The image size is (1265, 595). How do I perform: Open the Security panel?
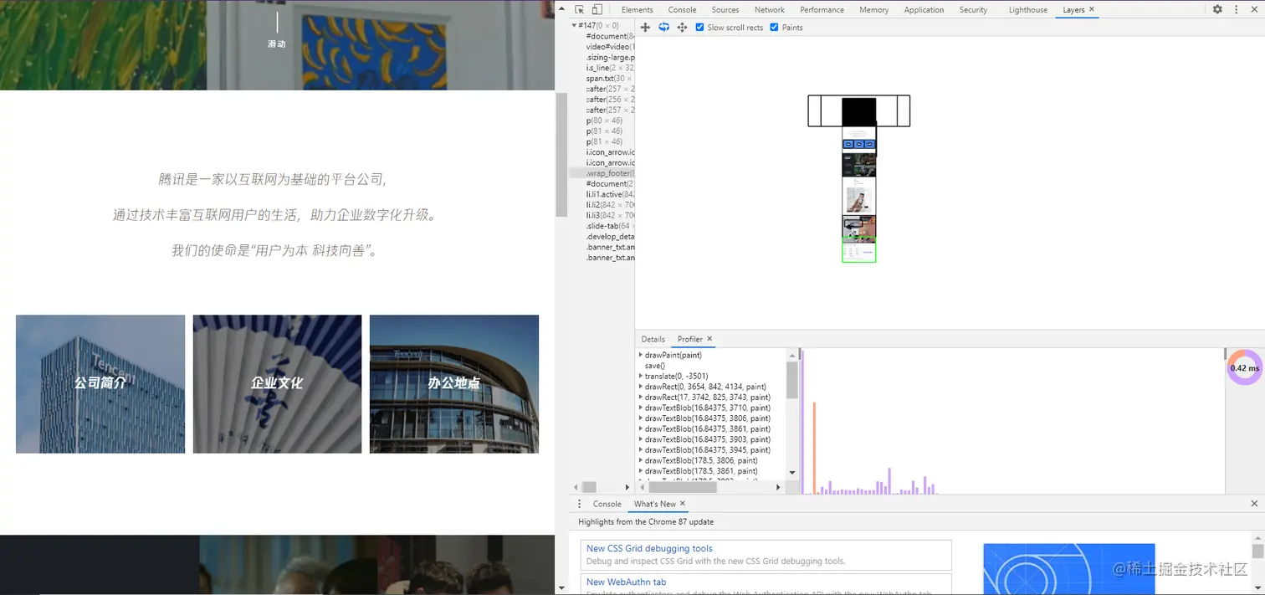click(973, 10)
